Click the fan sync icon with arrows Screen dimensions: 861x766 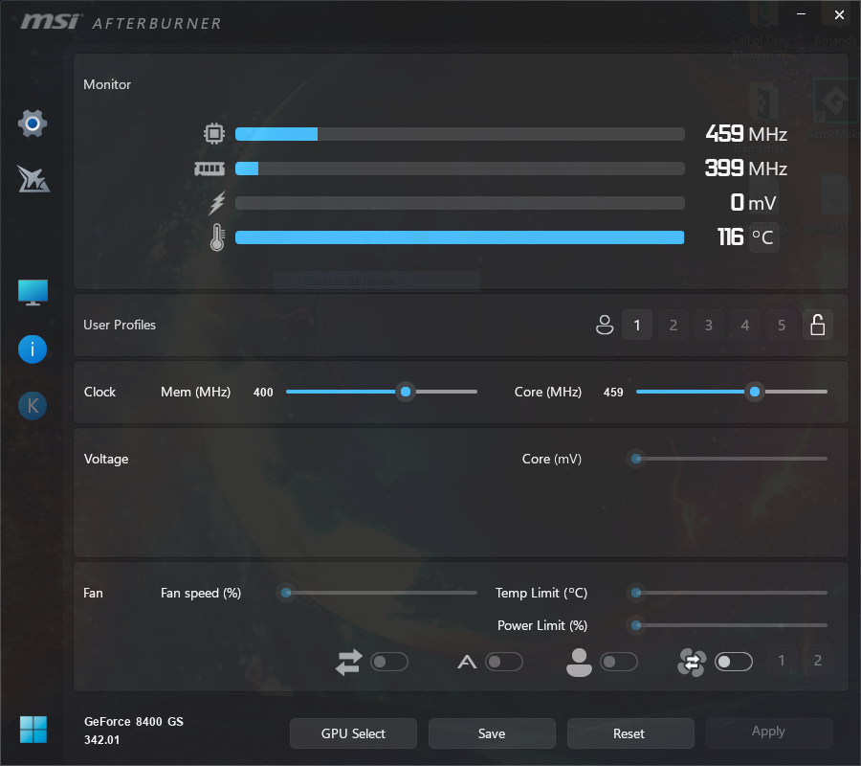pyautogui.click(x=692, y=663)
